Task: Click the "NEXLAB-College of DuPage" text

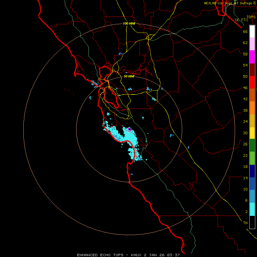Action: click(228, 3)
